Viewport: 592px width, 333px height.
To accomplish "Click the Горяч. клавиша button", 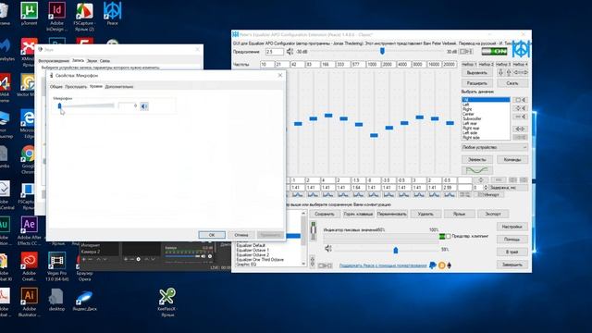I will tap(358, 214).
